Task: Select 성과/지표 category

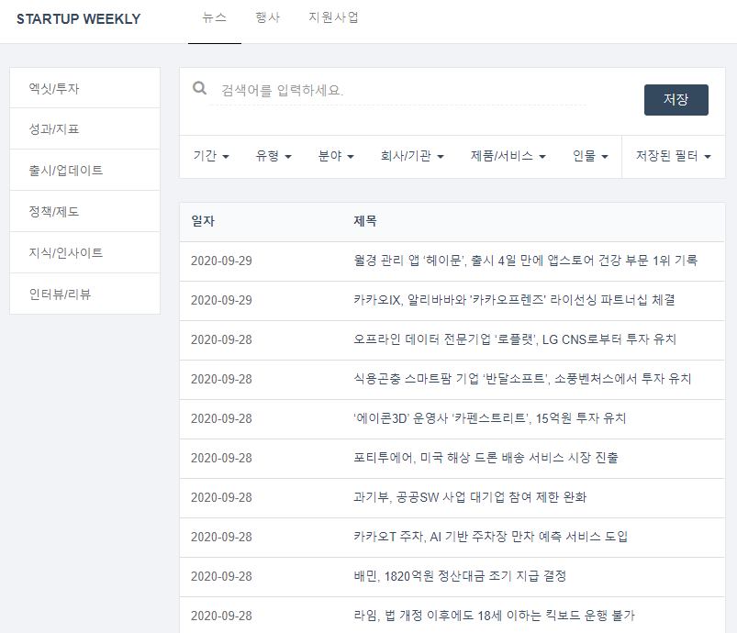Action: (x=85, y=129)
